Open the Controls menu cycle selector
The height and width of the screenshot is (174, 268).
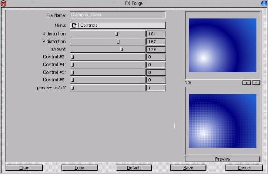coord(118,25)
